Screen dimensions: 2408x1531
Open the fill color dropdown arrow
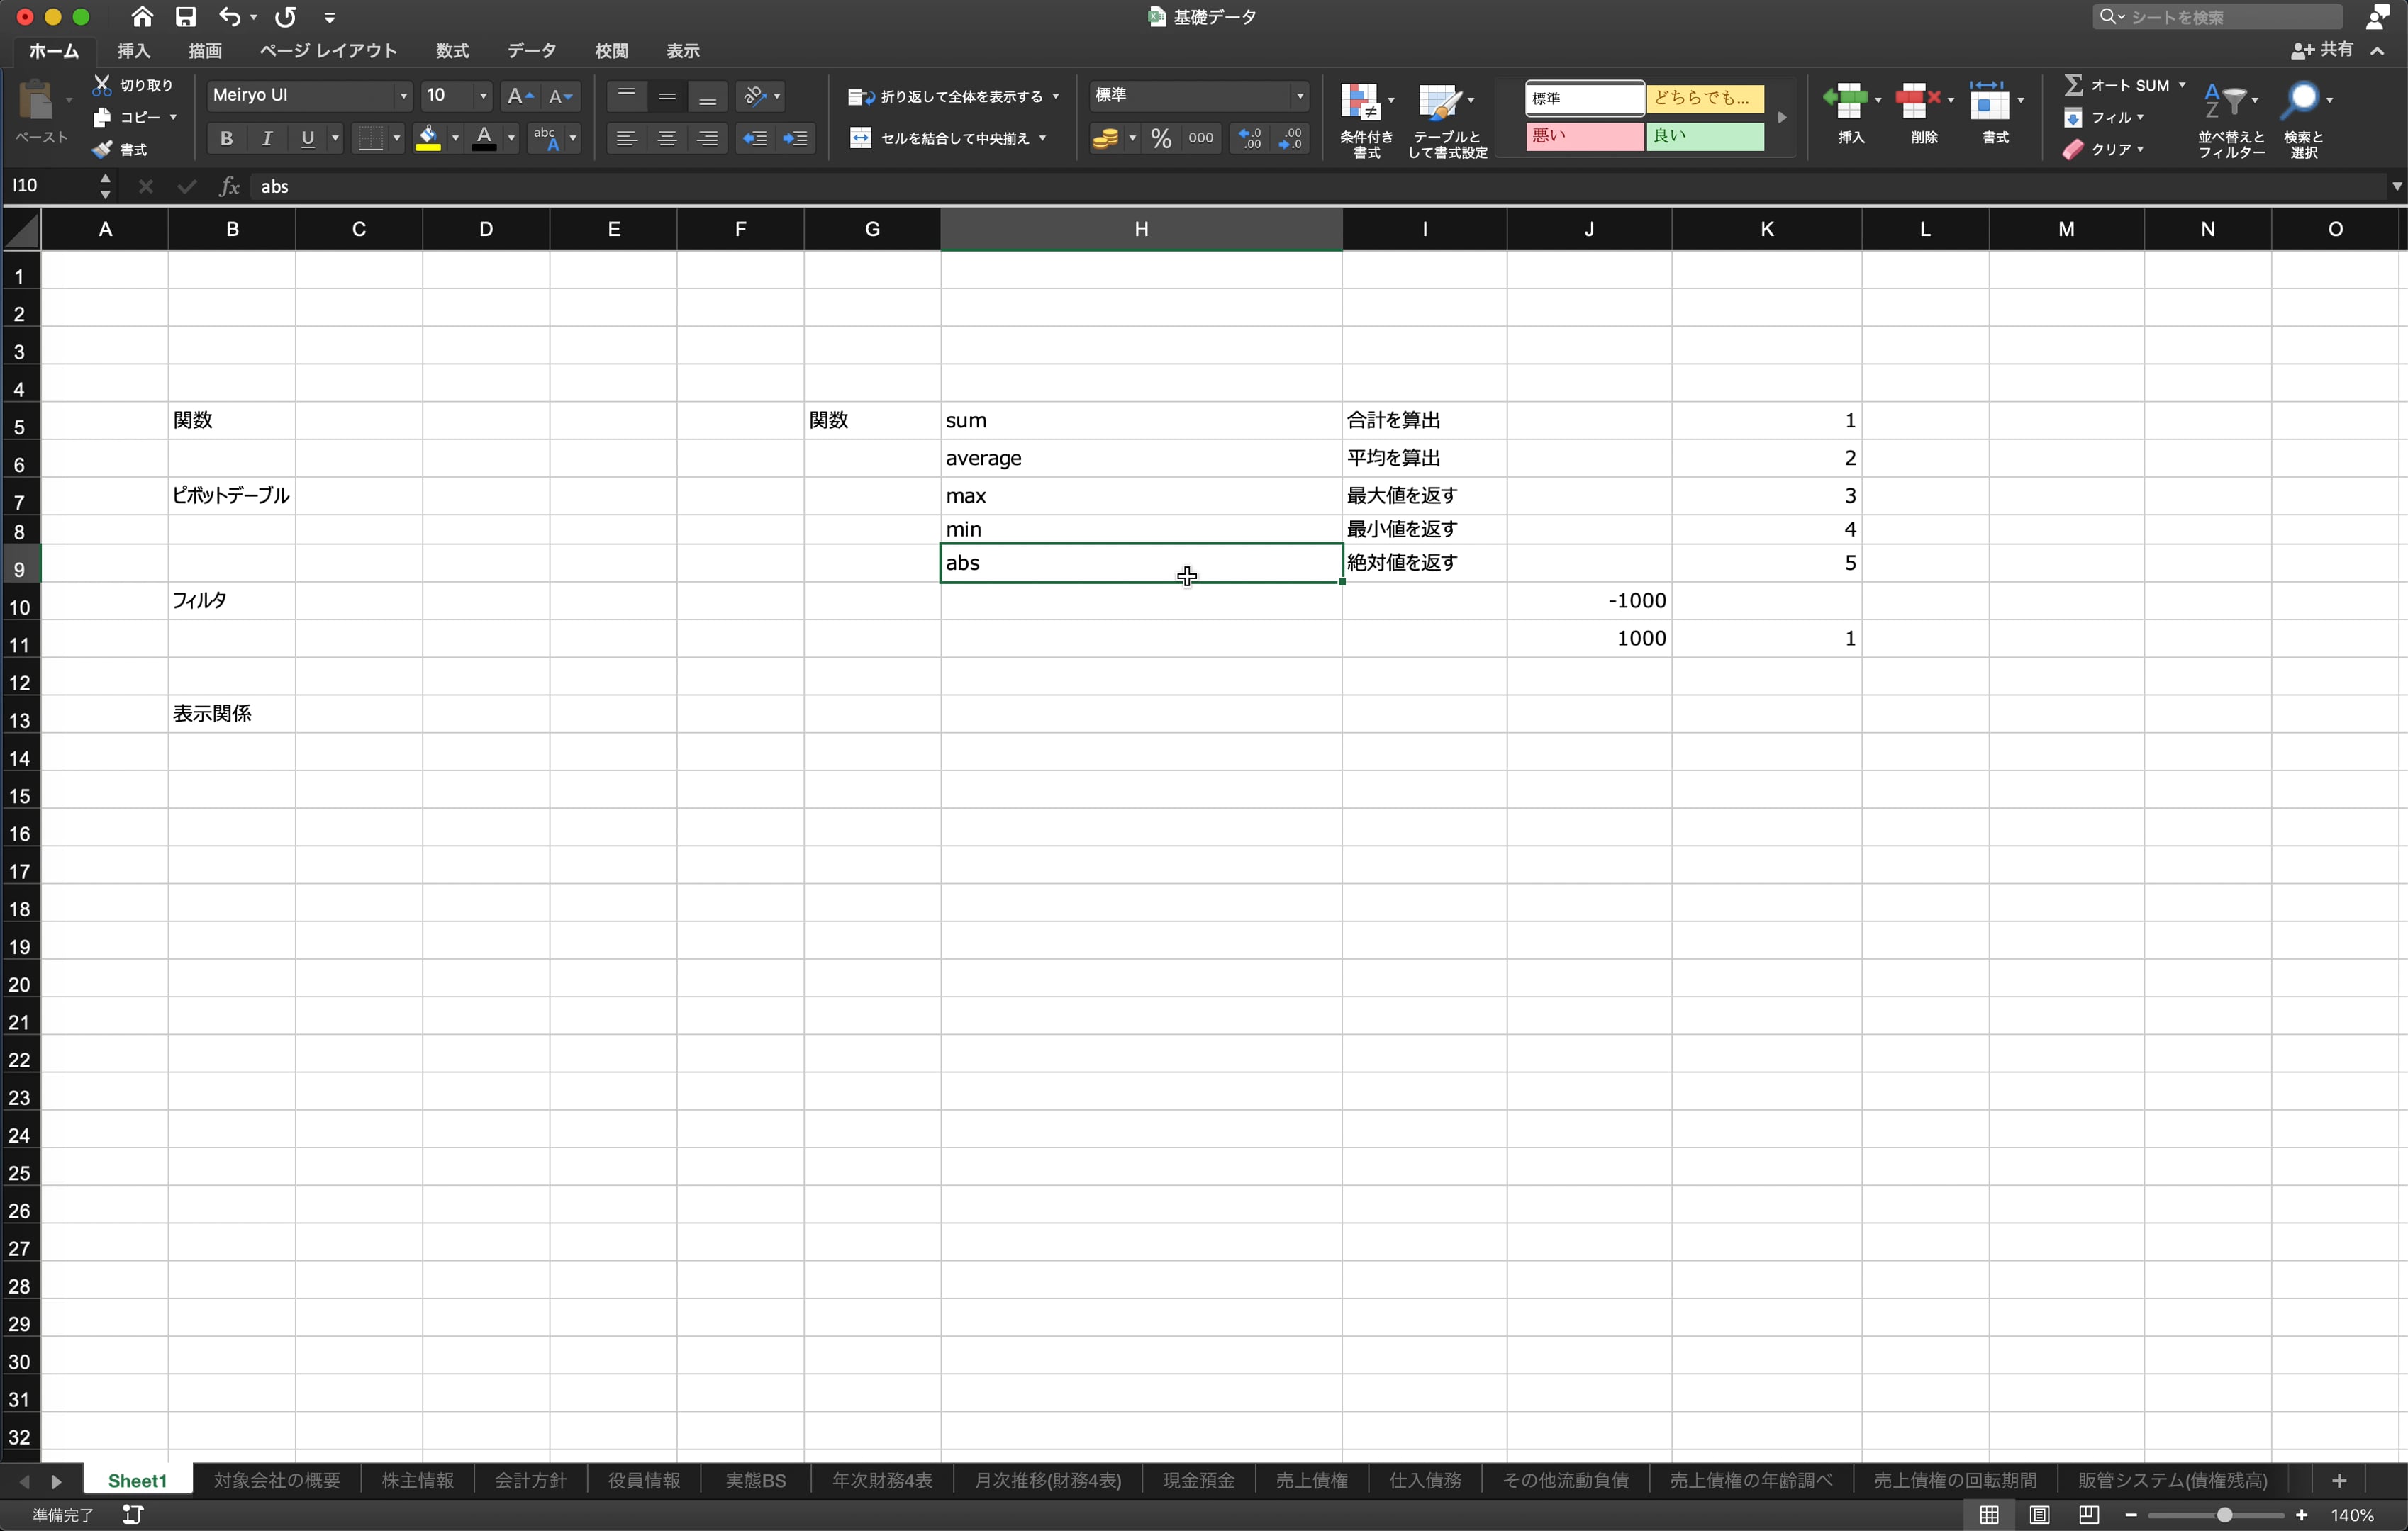click(x=455, y=138)
